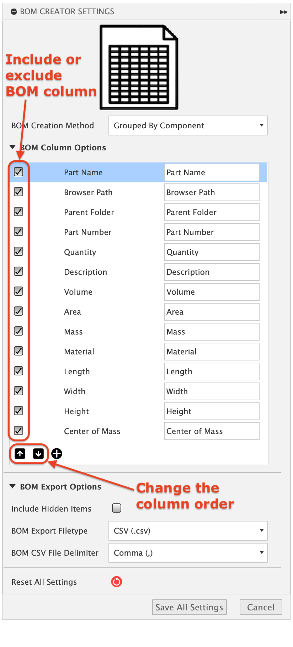Screen dimensions: 293x647
Task: Toggle the Quantity column checkbox
Action: pyautogui.click(x=18, y=252)
